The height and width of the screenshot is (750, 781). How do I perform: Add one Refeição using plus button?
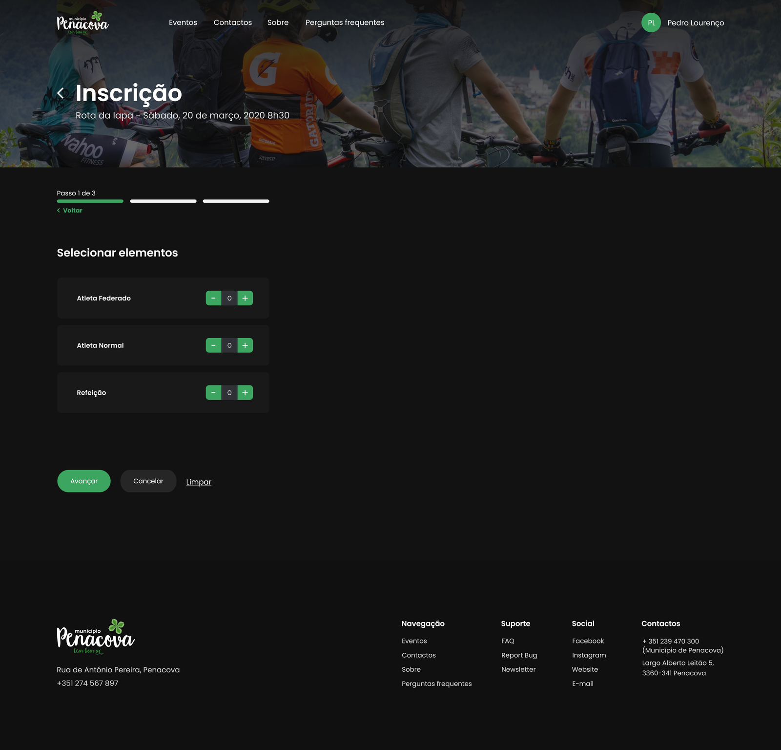click(x=245, y=393)
